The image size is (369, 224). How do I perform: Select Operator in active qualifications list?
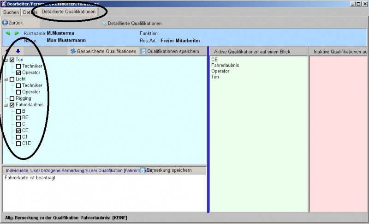(220, 71)
